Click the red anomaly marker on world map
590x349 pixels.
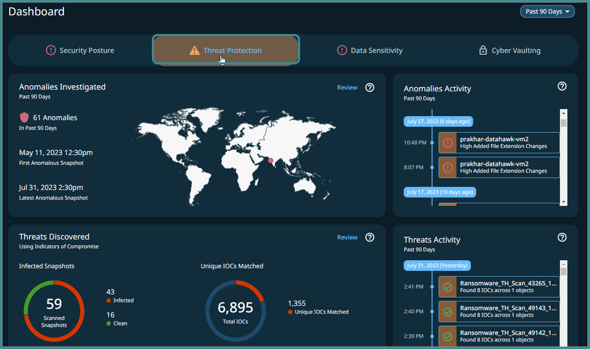pos(271,160)
